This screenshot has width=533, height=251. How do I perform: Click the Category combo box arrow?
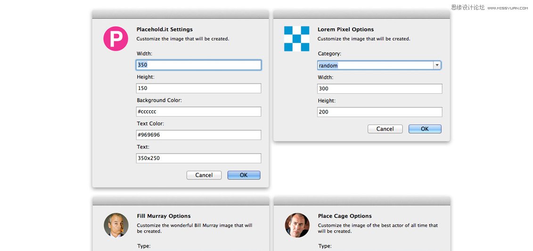click(x=437, y=65)
